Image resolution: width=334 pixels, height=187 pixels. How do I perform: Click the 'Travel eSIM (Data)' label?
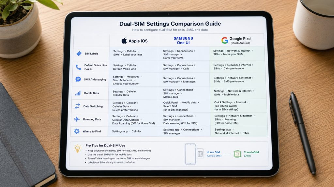click(251, 154)
